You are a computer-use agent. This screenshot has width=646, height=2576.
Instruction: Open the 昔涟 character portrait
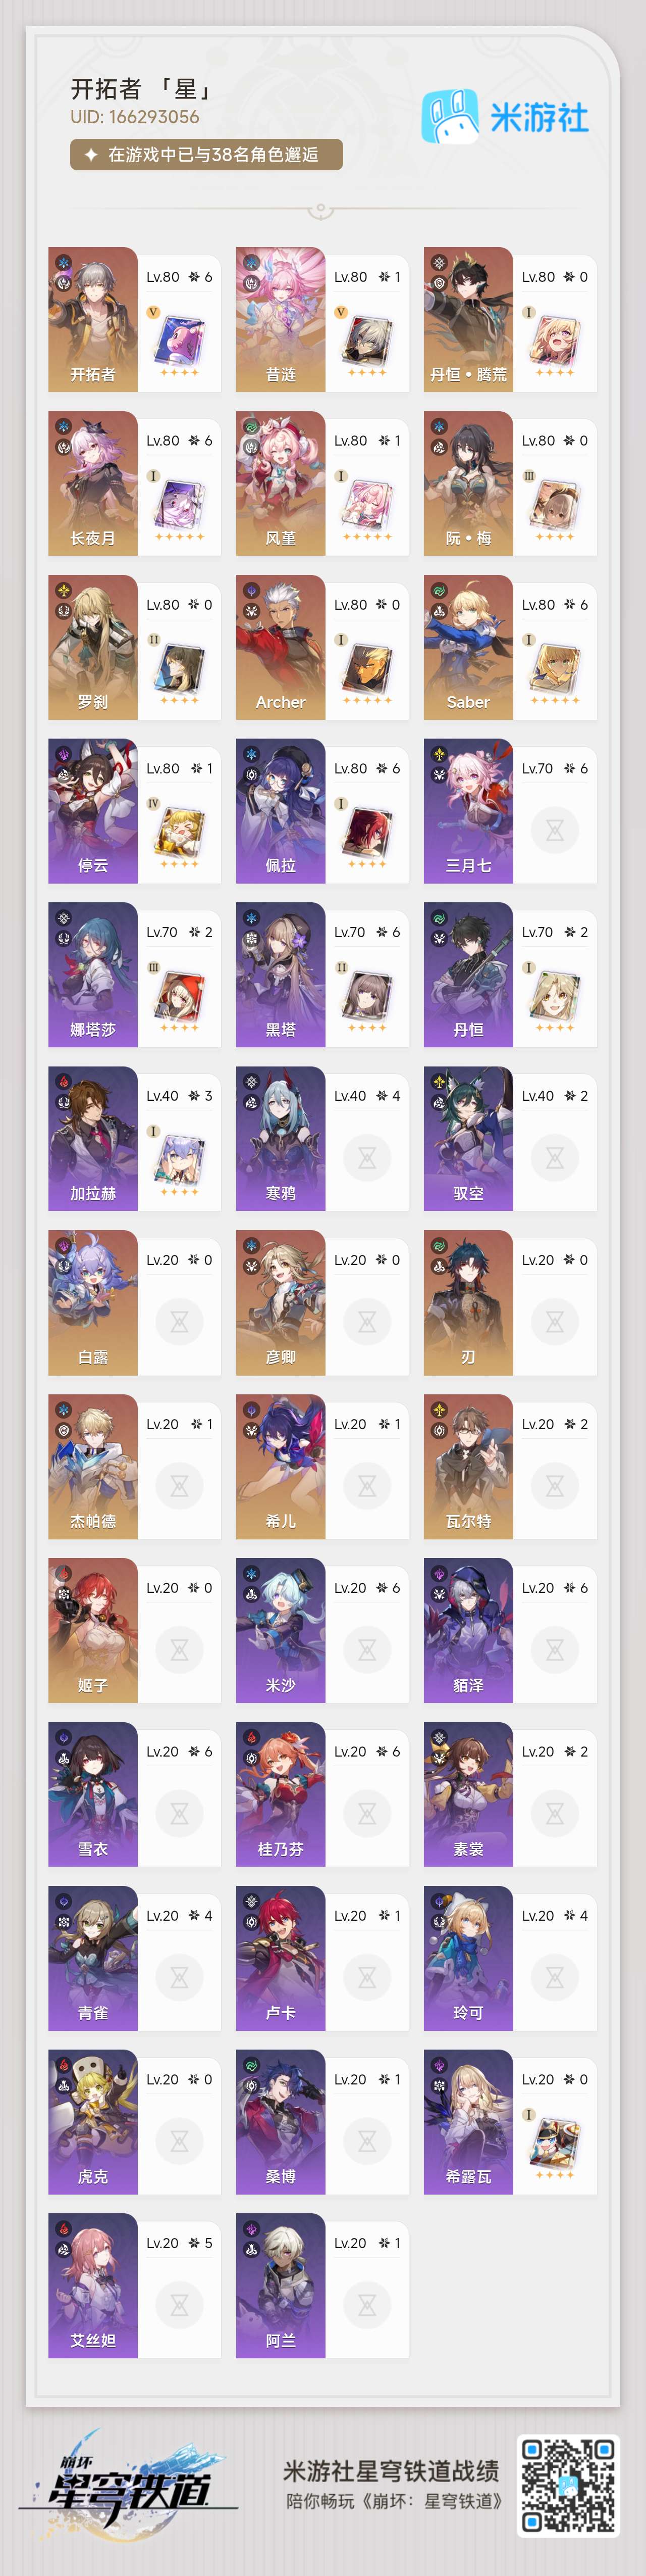281,319
